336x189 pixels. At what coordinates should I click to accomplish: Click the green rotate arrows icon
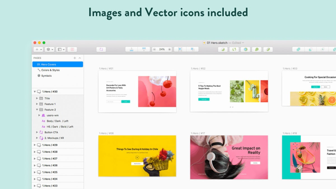click(x=234, y=50)
